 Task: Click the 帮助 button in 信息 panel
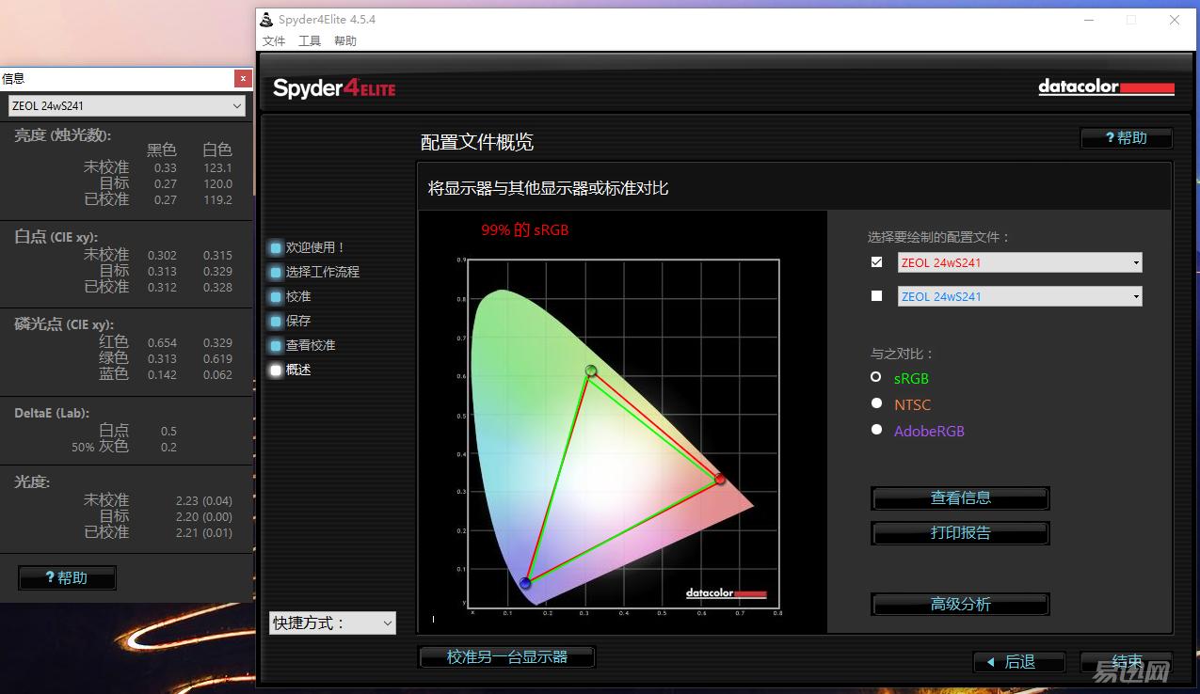coord(67,577)
